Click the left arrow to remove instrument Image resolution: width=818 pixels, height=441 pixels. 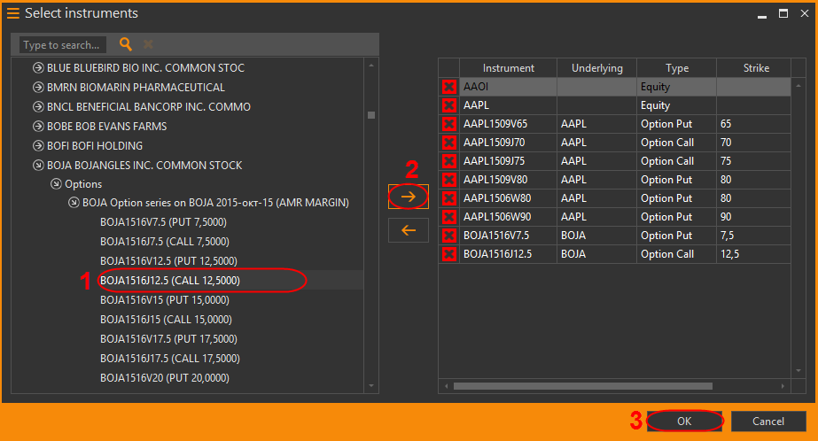point(409,230)
